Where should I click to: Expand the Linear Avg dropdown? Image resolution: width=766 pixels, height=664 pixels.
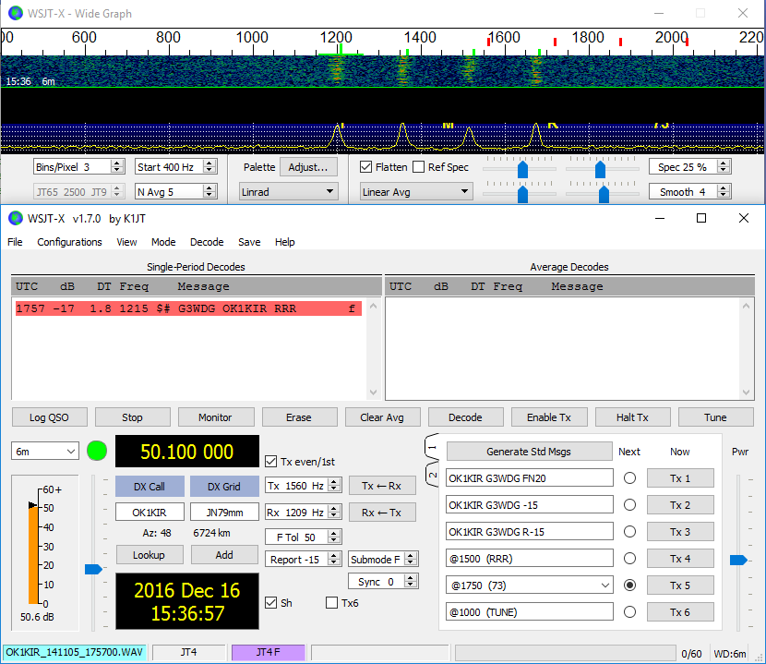[x=415, y=192]
